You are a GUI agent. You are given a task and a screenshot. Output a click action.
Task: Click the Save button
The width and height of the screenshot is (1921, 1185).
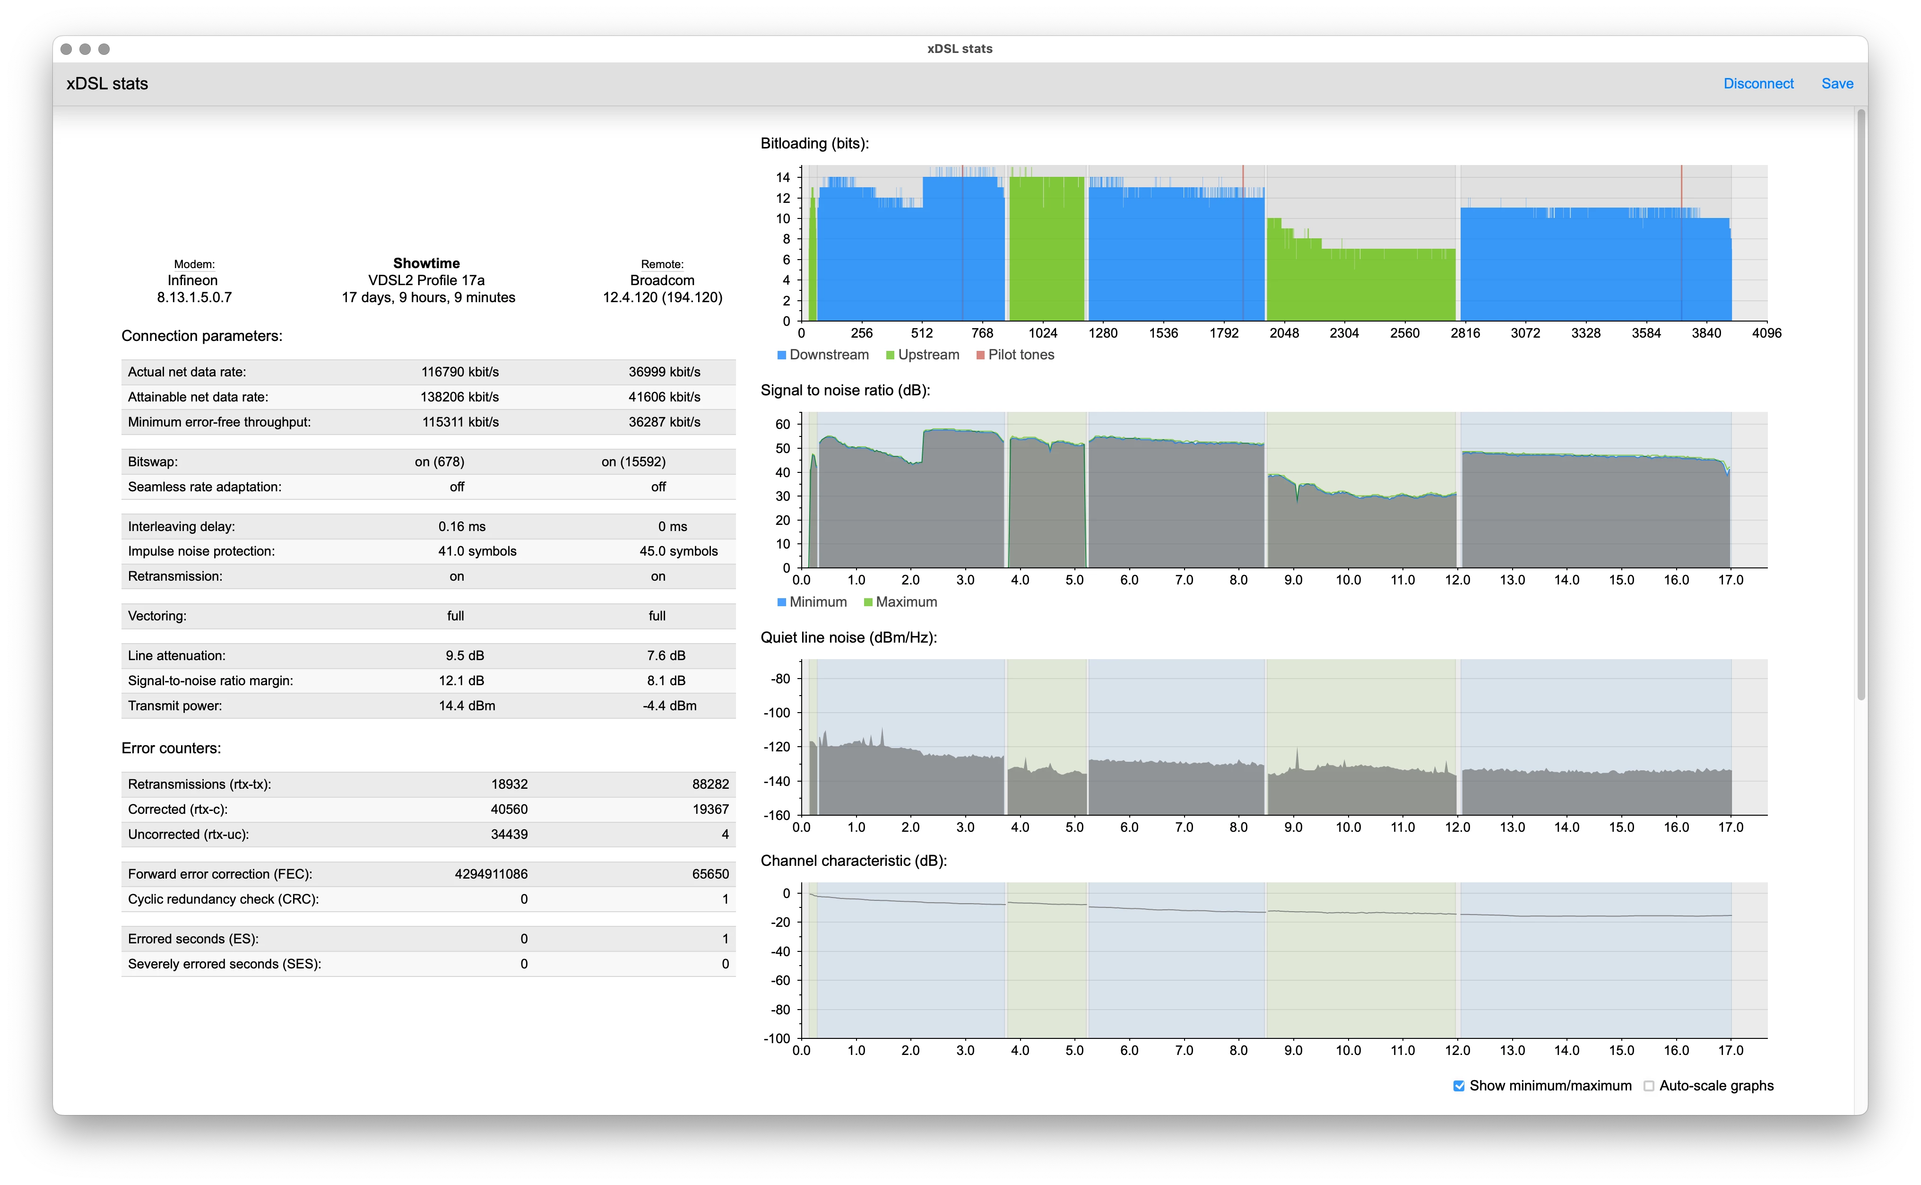[1836, 84]
